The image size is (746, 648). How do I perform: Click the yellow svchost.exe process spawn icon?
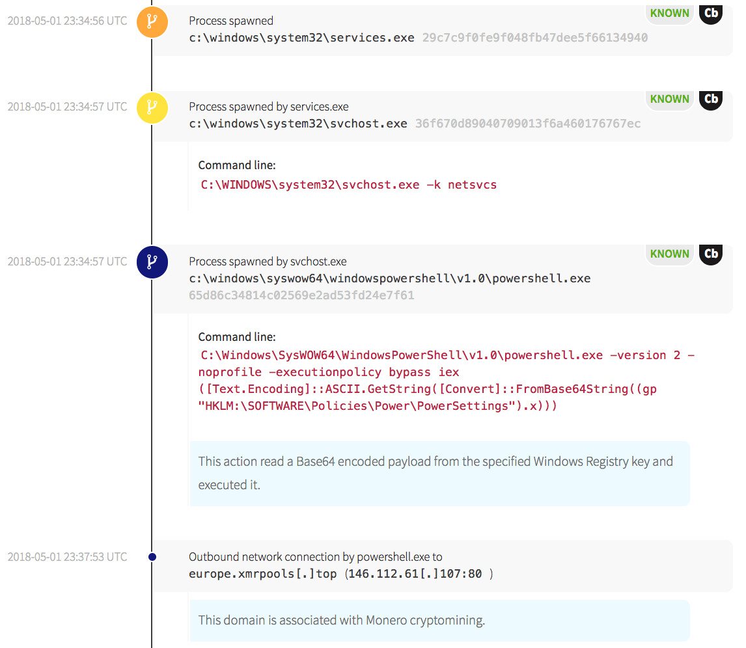click(152, 107)
